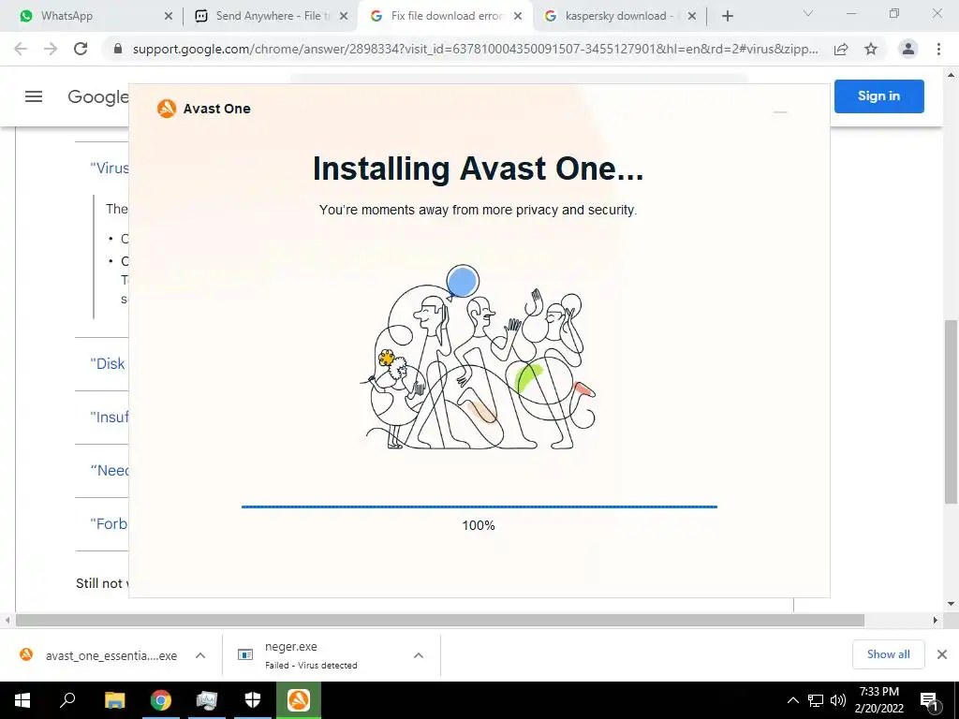Open Windows Security shield taskbar icon

[x=253, y=700]
